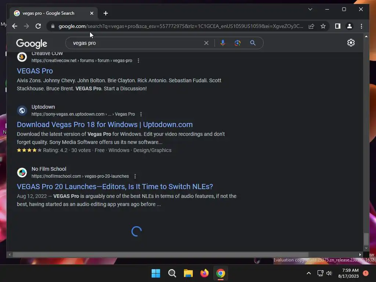View site information padlock icon

click(x=53, y=26)
